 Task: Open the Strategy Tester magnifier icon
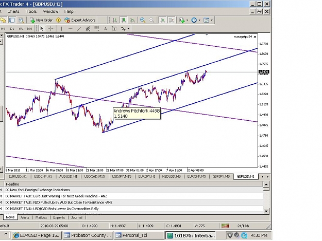(21, 20)
